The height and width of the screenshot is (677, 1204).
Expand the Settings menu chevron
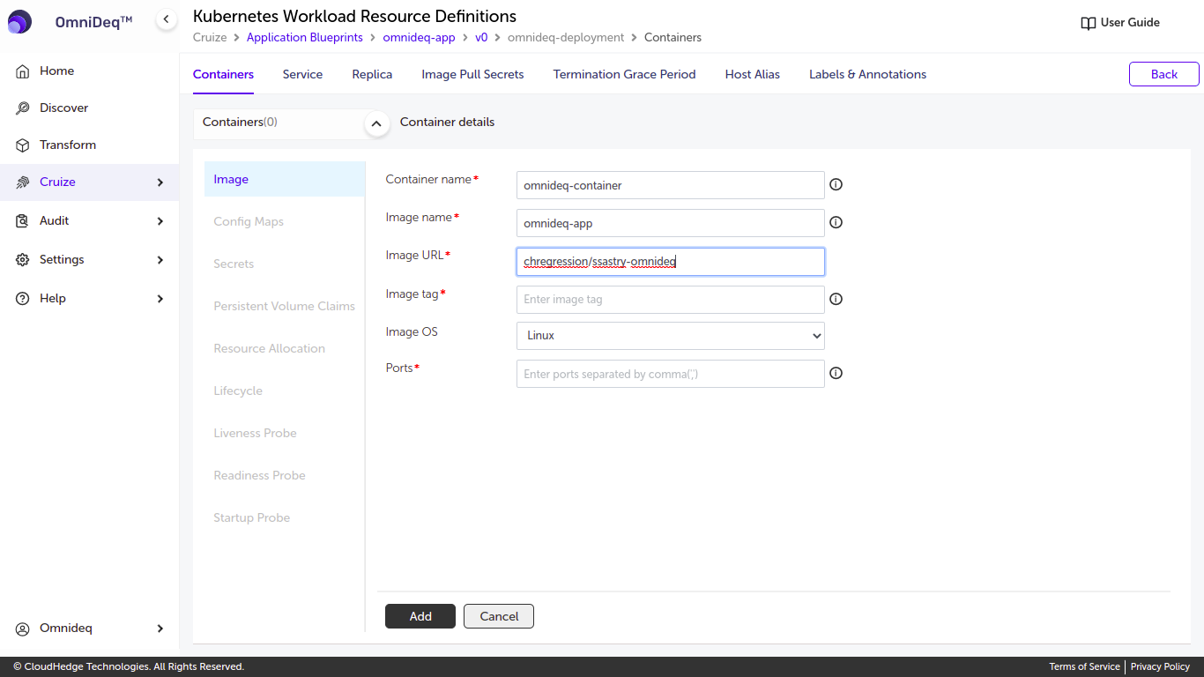160,260
